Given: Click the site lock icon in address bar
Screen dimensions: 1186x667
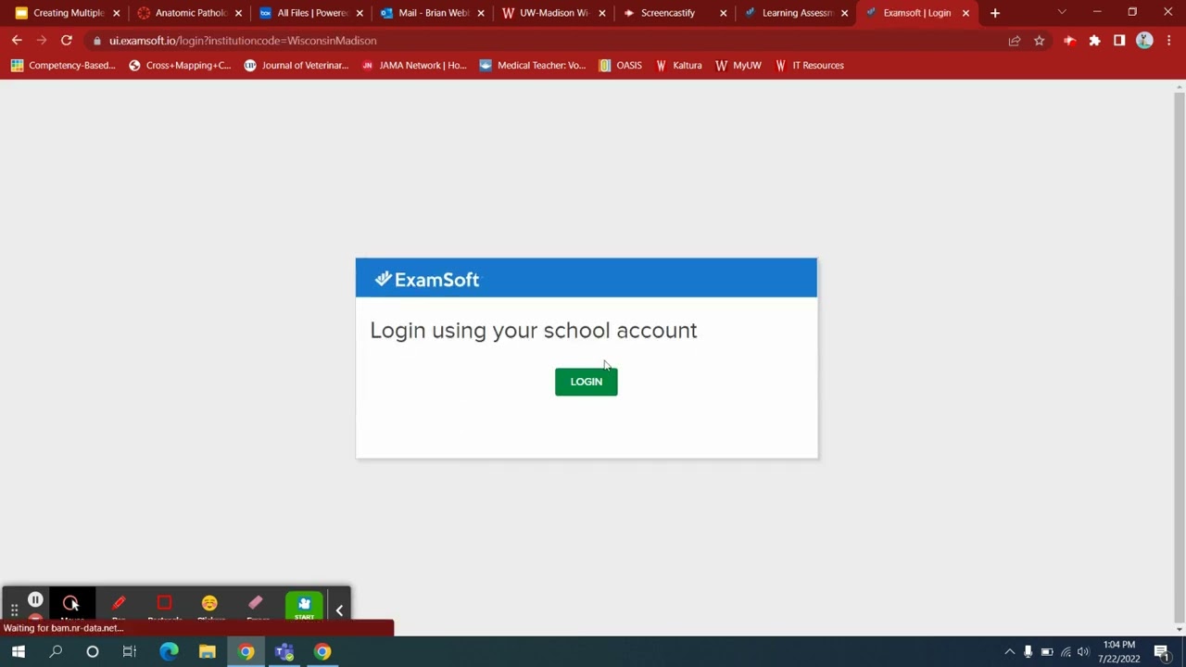Looking at the screenshot, I should 97,41.
